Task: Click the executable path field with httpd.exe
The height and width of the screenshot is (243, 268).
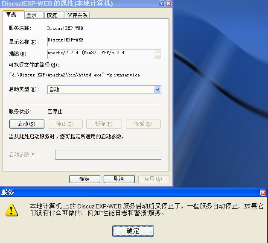Action: pyautogui.click(x=85, y=76)
